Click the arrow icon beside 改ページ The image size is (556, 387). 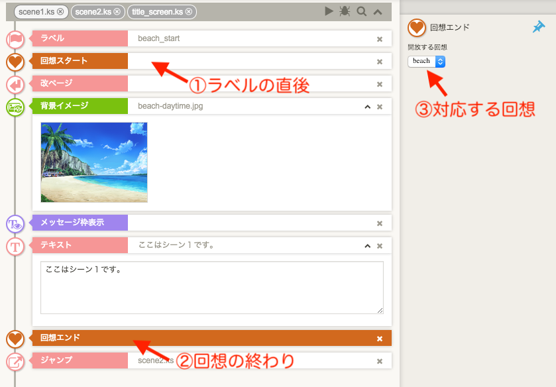[x=15, y=84]
